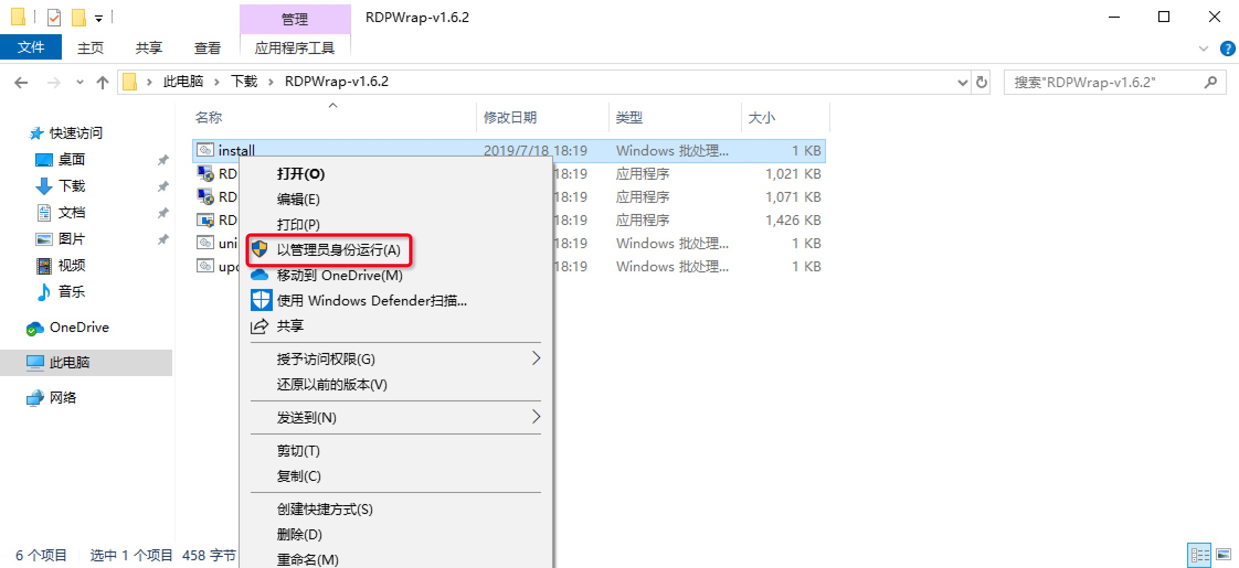Open the Help question mark icon
Viewport: 1239px width, 568px height.
click(1227, 49)
